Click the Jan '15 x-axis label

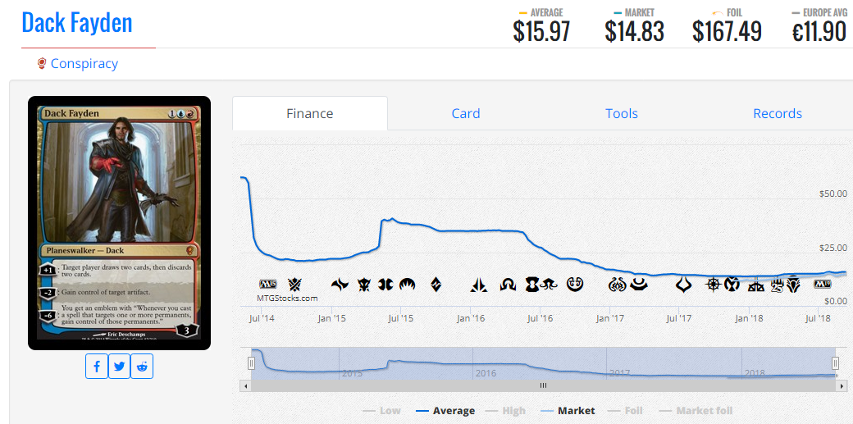pyautogui.click(x=331, y=318)
